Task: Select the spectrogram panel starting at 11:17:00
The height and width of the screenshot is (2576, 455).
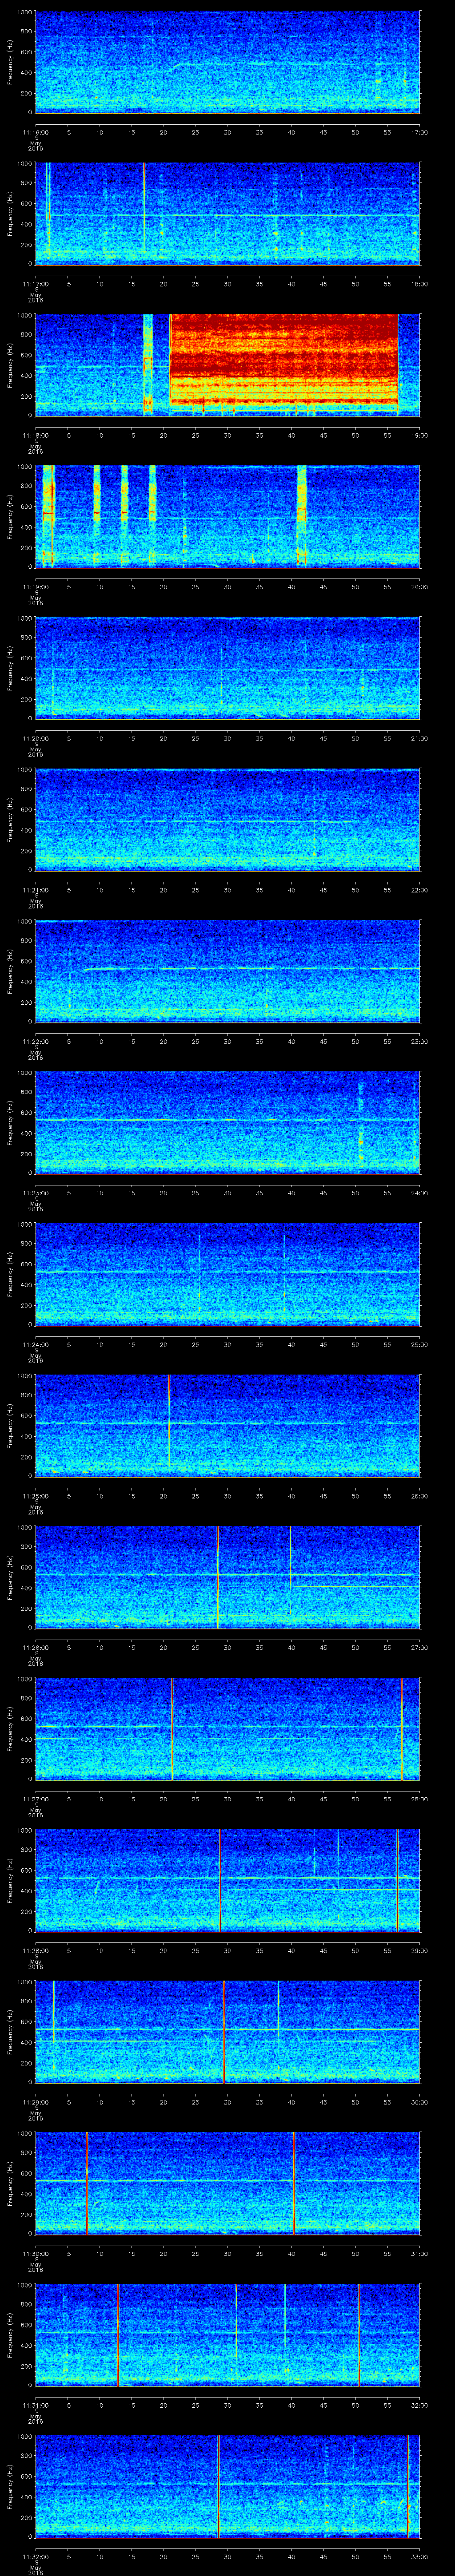Action: (227, 213)
